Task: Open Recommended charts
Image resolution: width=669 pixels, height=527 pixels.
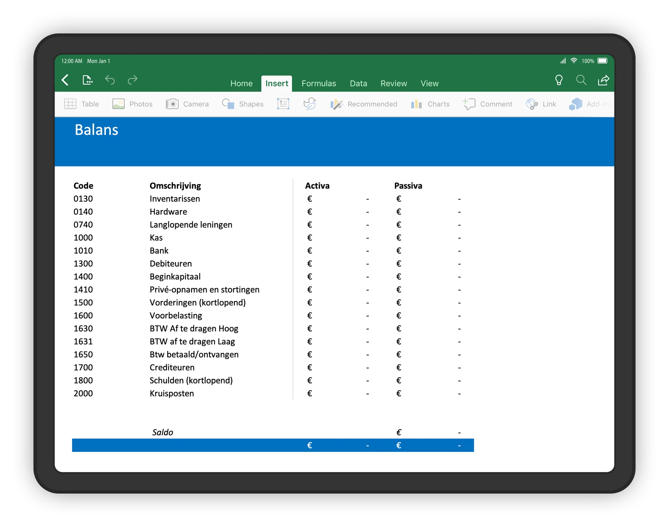Action: [x=337, y=104]
